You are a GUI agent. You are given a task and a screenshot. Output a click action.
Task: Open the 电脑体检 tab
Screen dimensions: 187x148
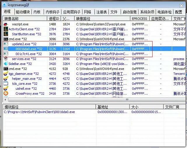(165, 12)
